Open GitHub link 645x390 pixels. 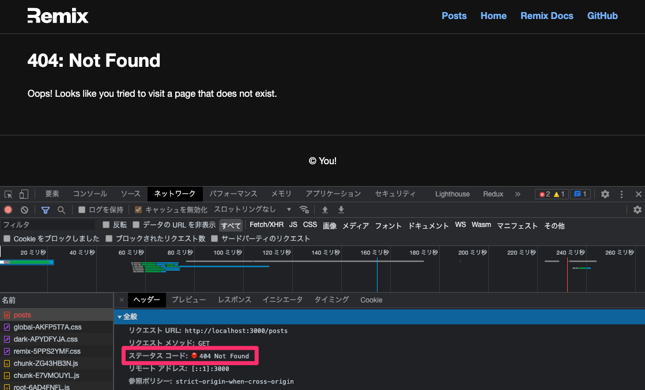pyautogui.click(x=602, y=16)
